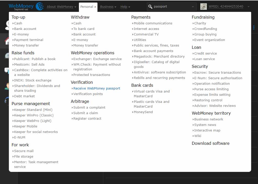Select Virtual cards Visa and MasterCard
Image resolution: width=258 pixels, height=184 pixels.
tap(151, 94)
